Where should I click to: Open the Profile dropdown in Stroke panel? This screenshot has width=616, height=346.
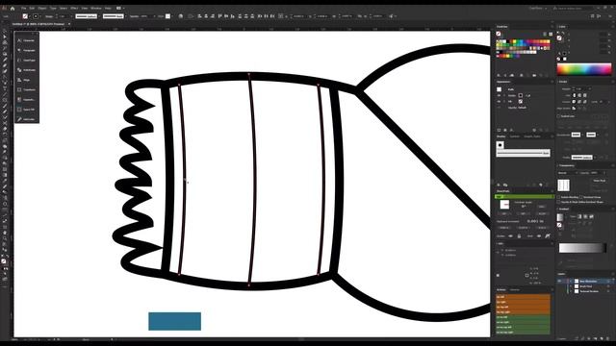583,157
